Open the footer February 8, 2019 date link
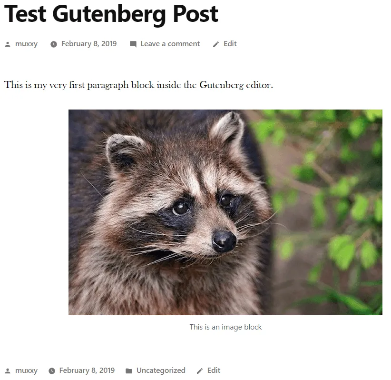The height and width of the screenshot is (380, 391). tap(87, 370)
